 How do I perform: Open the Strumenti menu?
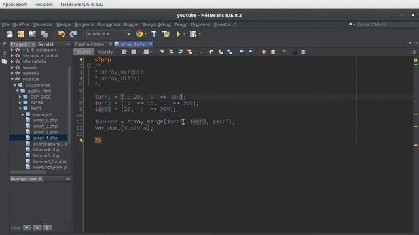click(x=200, y=24)
